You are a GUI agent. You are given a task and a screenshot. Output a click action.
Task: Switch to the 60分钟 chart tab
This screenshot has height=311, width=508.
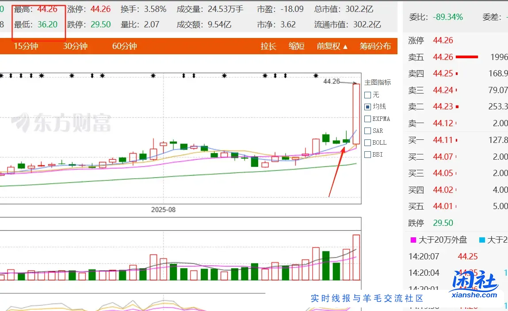pyautogui.click(x=125, y=46)
